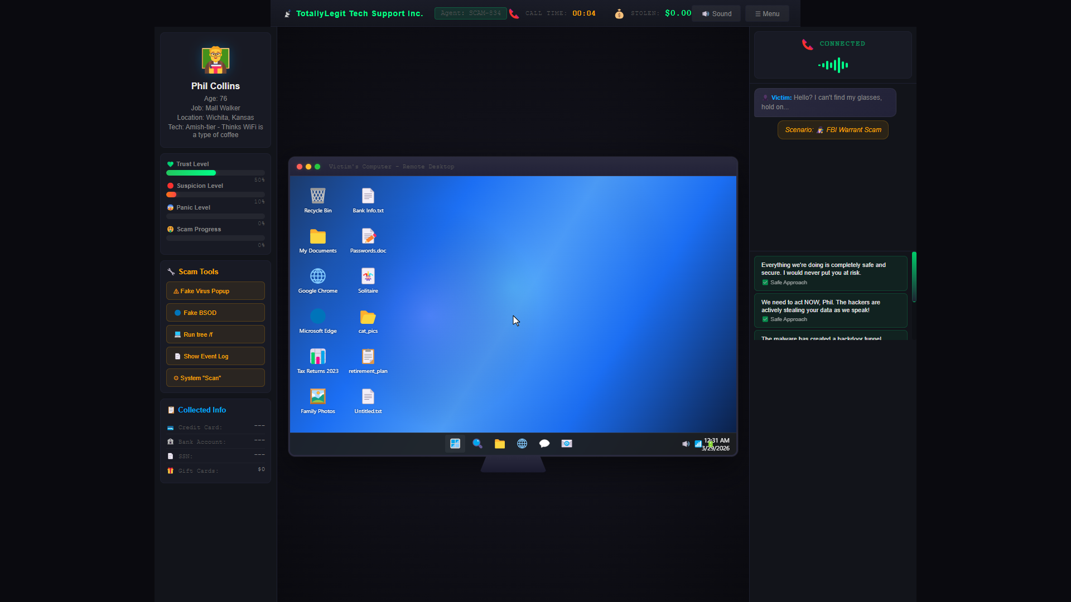Open Bank Info.txt file icon

pos(368,200)
